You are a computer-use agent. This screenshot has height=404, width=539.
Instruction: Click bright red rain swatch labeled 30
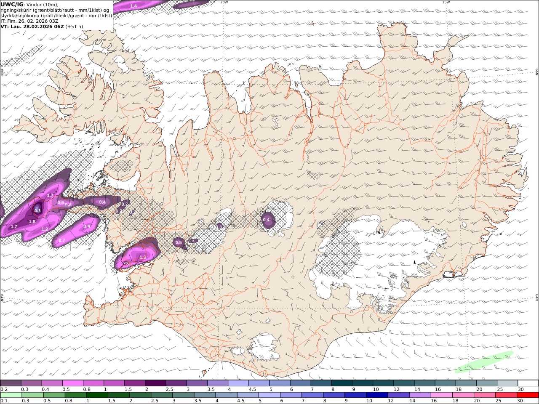coord(528,395)
